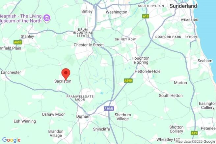Select the Lanchester label
This screenshot has height=144, width=216.
point(11,72)
